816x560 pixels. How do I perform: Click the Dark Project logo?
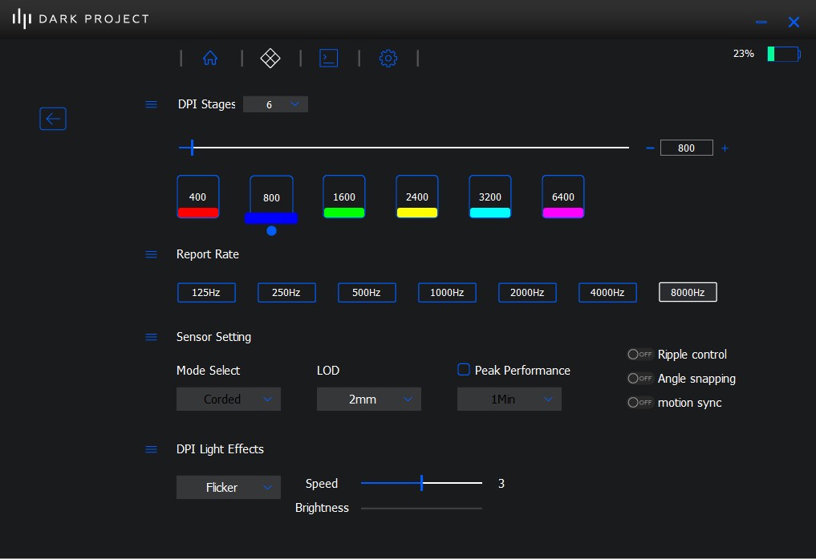tap(81, 18)
